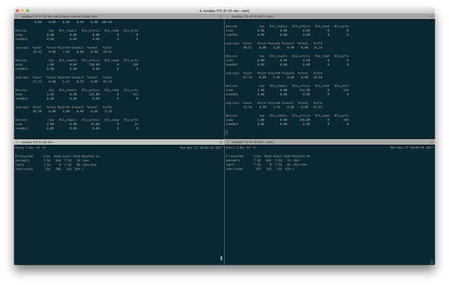The image size is (449, 285).
Task: Click the %idle value 64.97
Action: pyautogui.click(x=317, y=107)
